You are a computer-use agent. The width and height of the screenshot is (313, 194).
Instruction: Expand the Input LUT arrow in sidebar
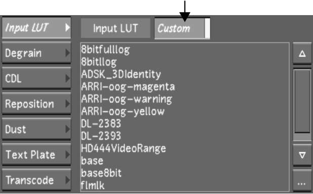tap(68, 28)
